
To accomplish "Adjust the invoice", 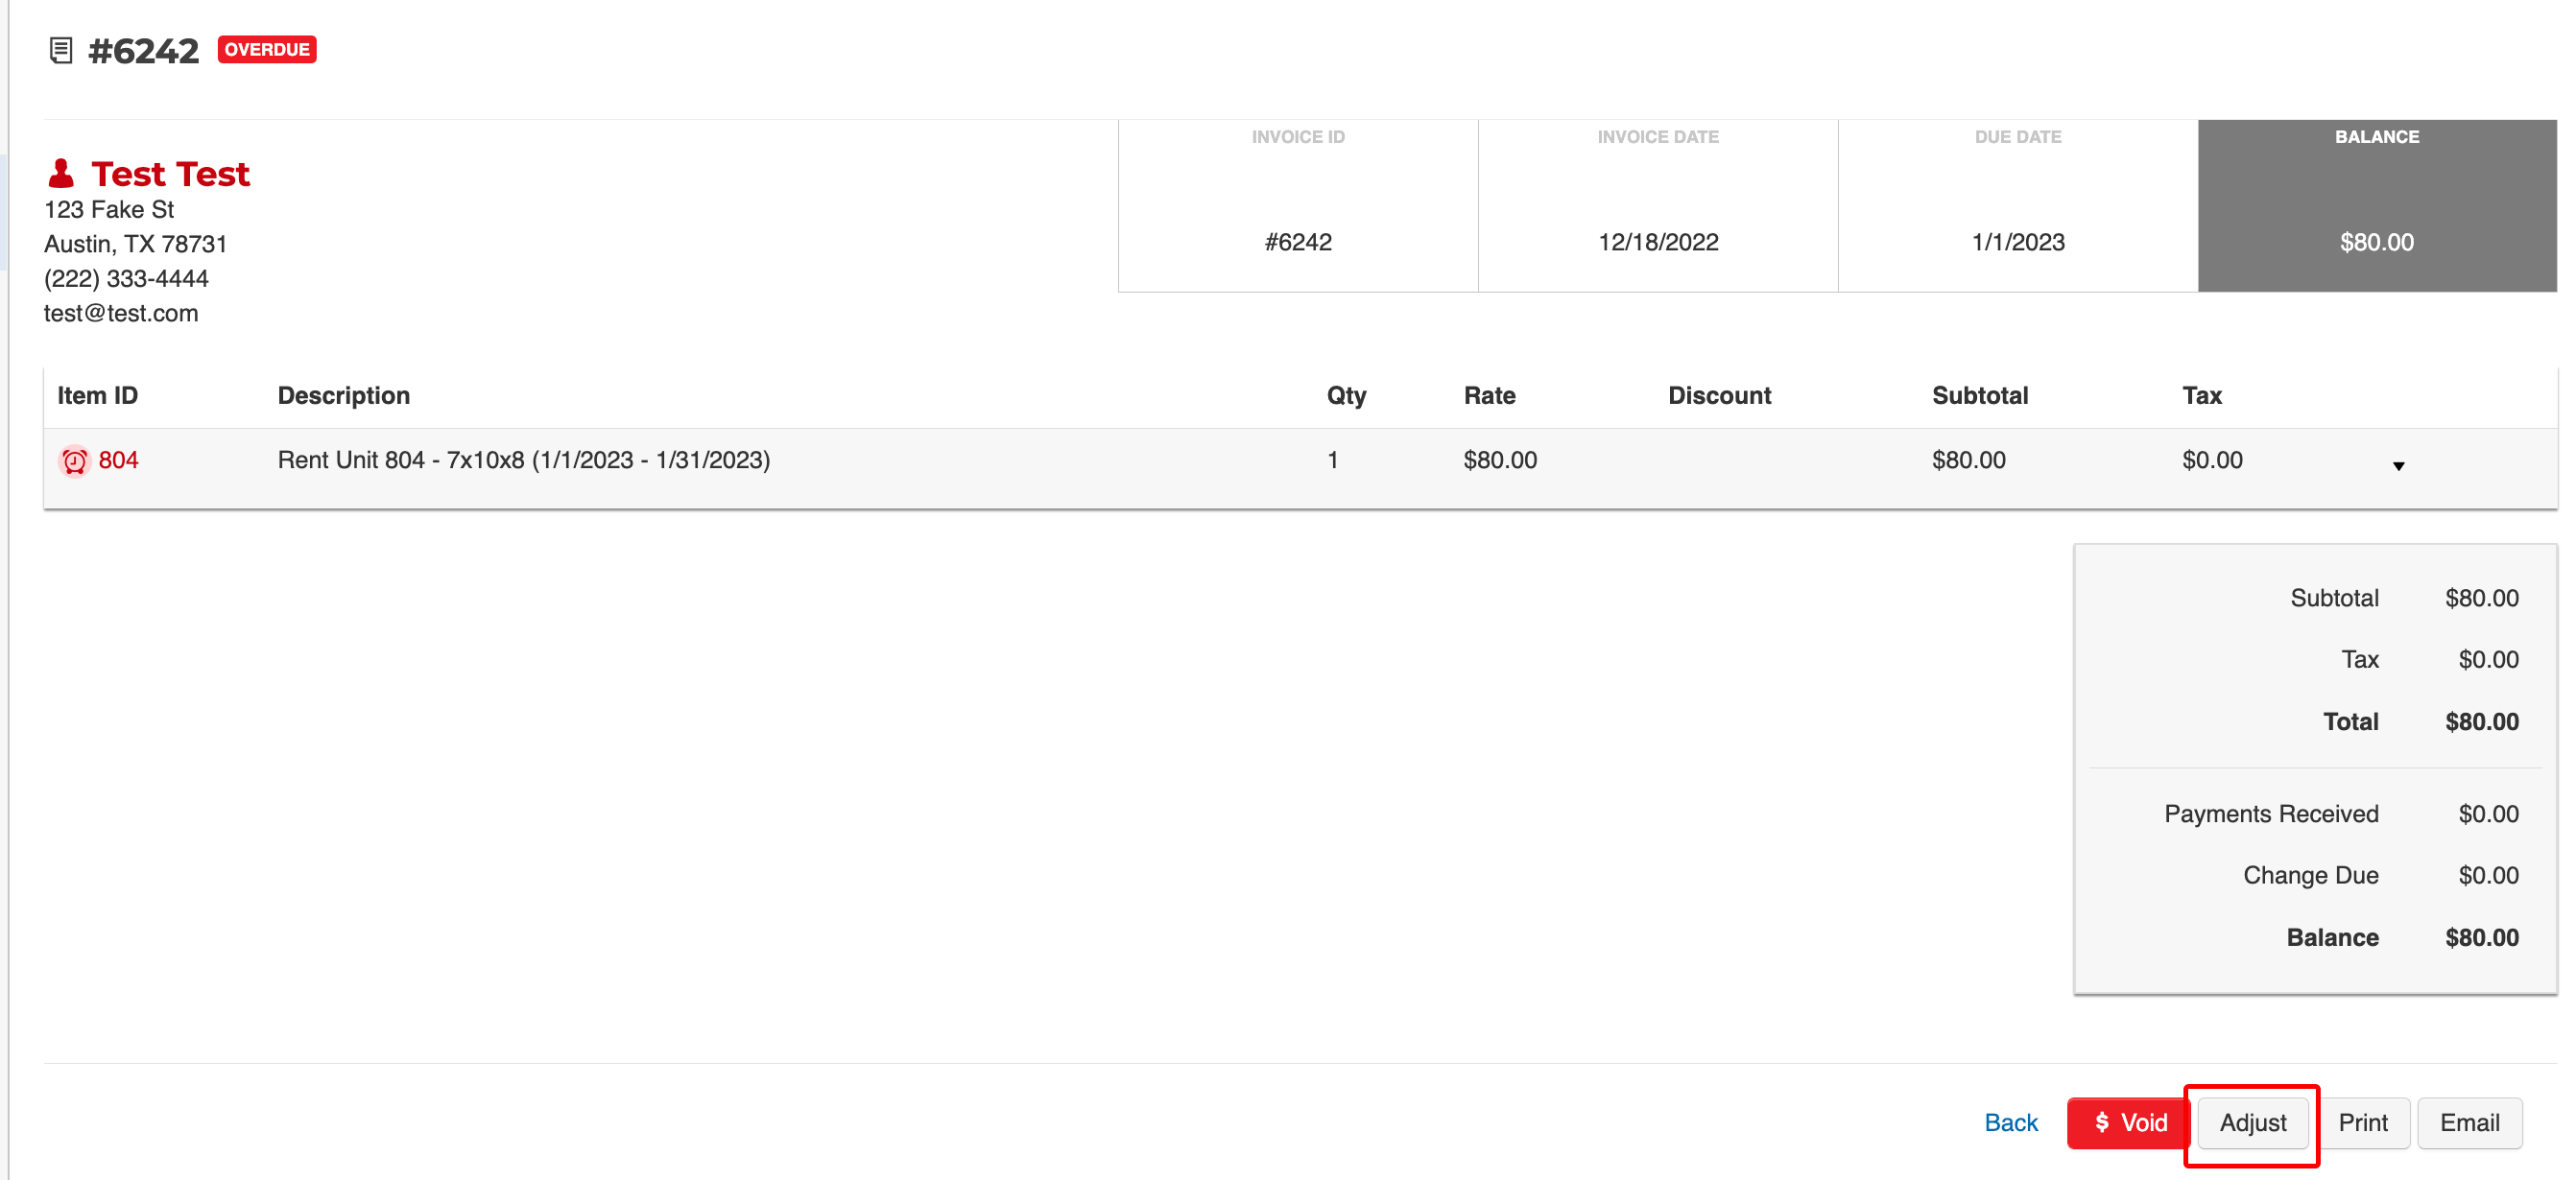I will tap(2253, 1122).
